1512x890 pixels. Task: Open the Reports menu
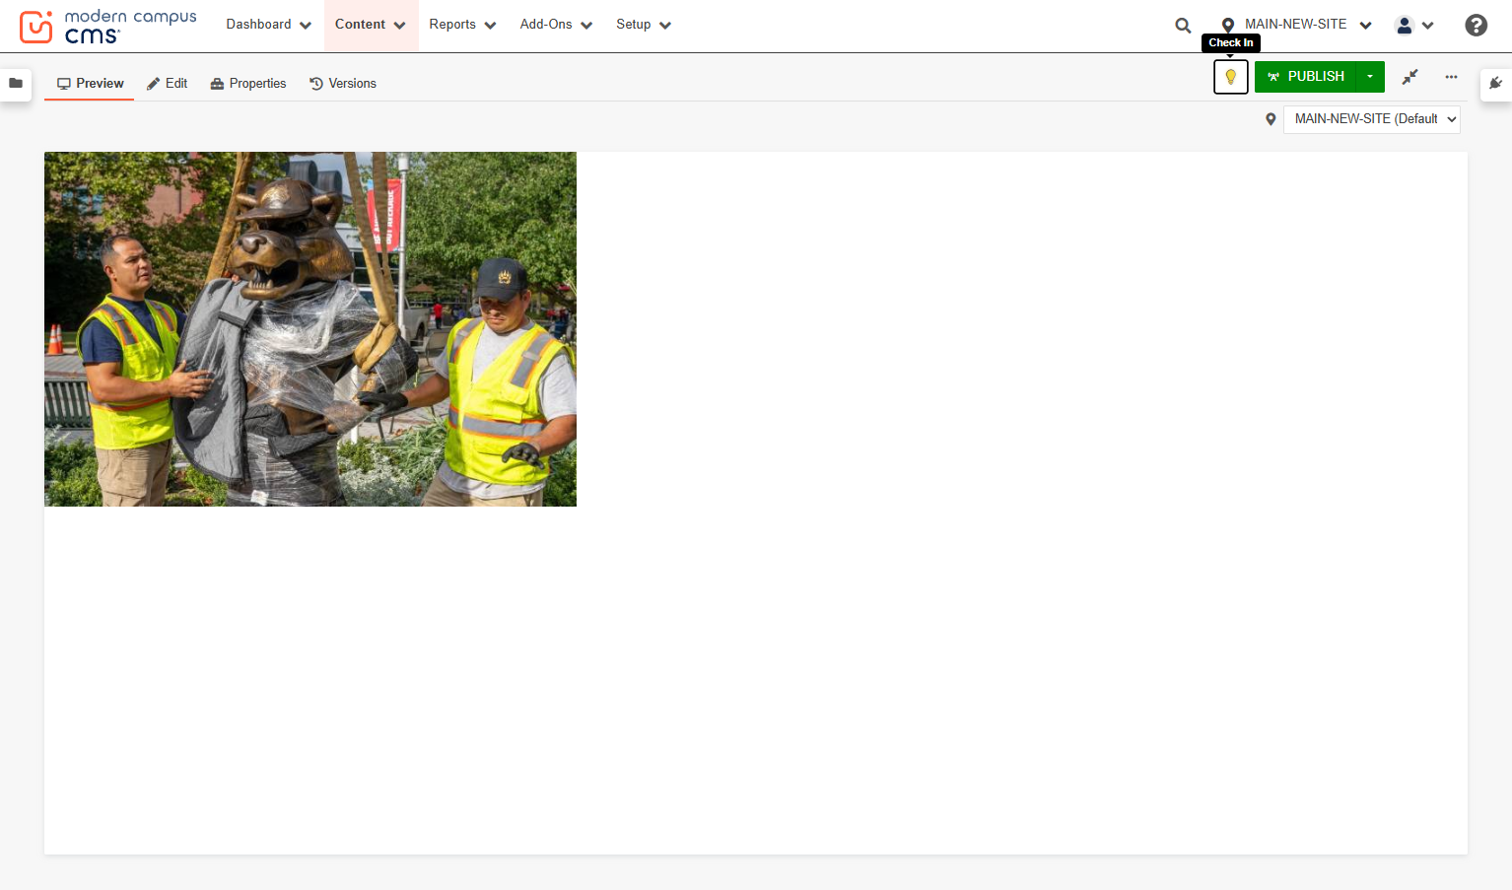click(462, 25)
